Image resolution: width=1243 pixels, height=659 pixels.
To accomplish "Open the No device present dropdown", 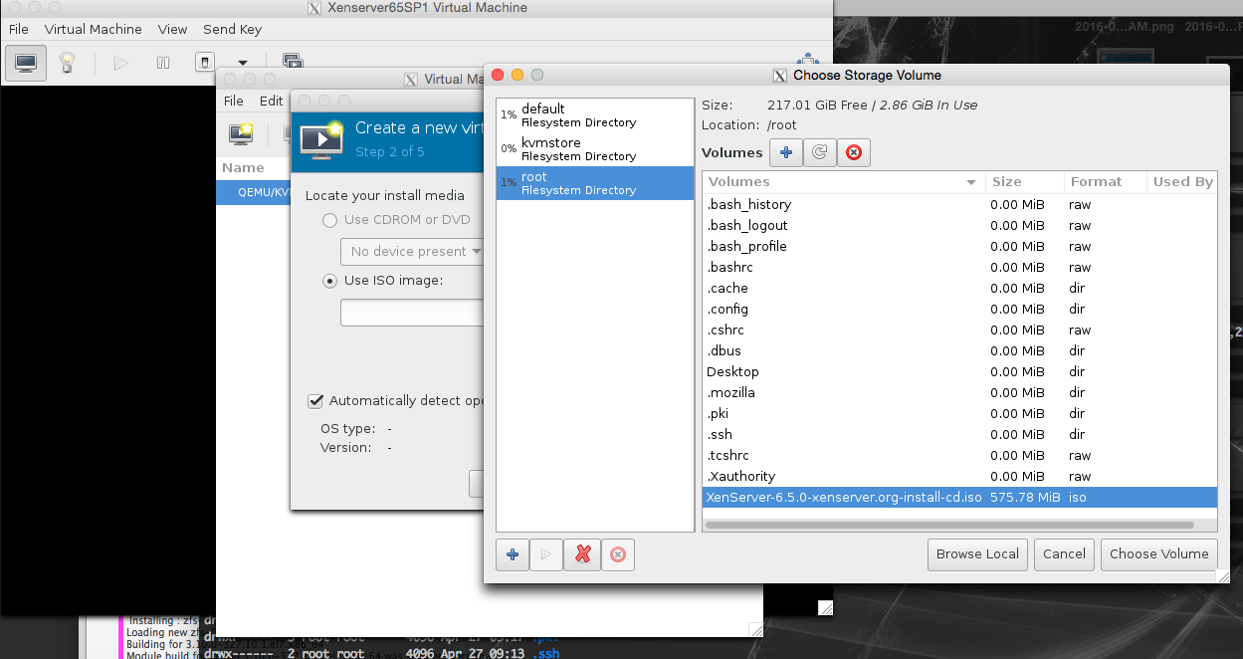I will pyautogui.click(x=412, y=251).
